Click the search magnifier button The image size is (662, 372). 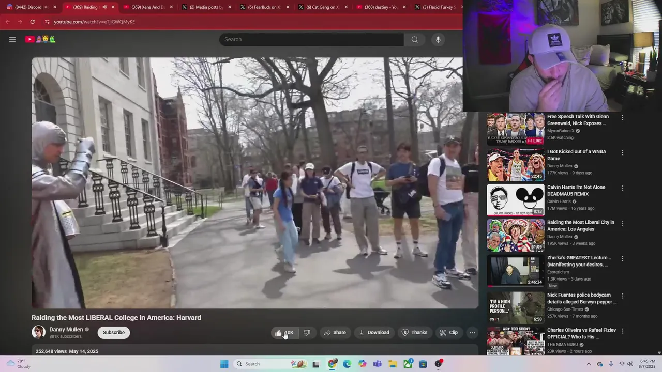pos(414,39)
